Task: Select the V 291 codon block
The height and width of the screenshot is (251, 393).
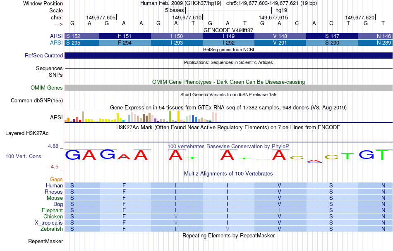Action: click(280, 43)
